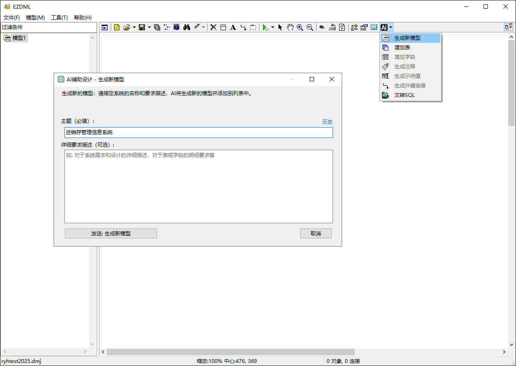Select the arrow pointer tool
The height and width of the screenshot is (366, 516).
(280, 27)
